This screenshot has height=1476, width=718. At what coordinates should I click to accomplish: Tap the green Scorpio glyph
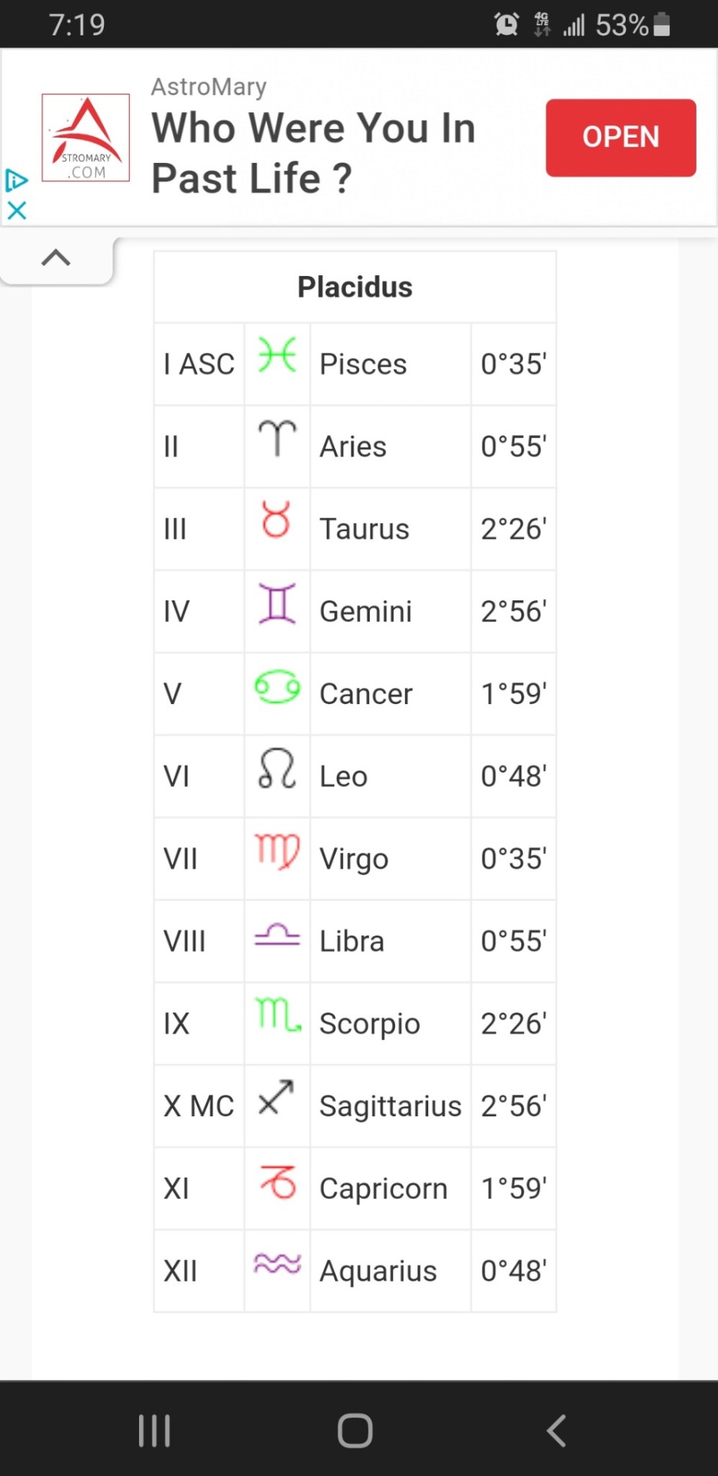[x=277, y=1015]
